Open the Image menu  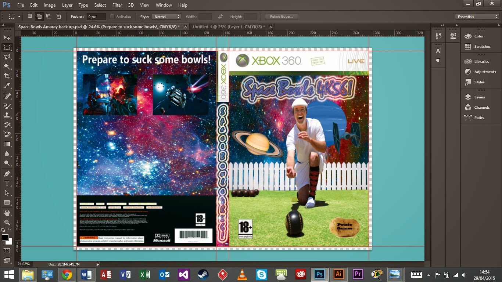(50, 5)
